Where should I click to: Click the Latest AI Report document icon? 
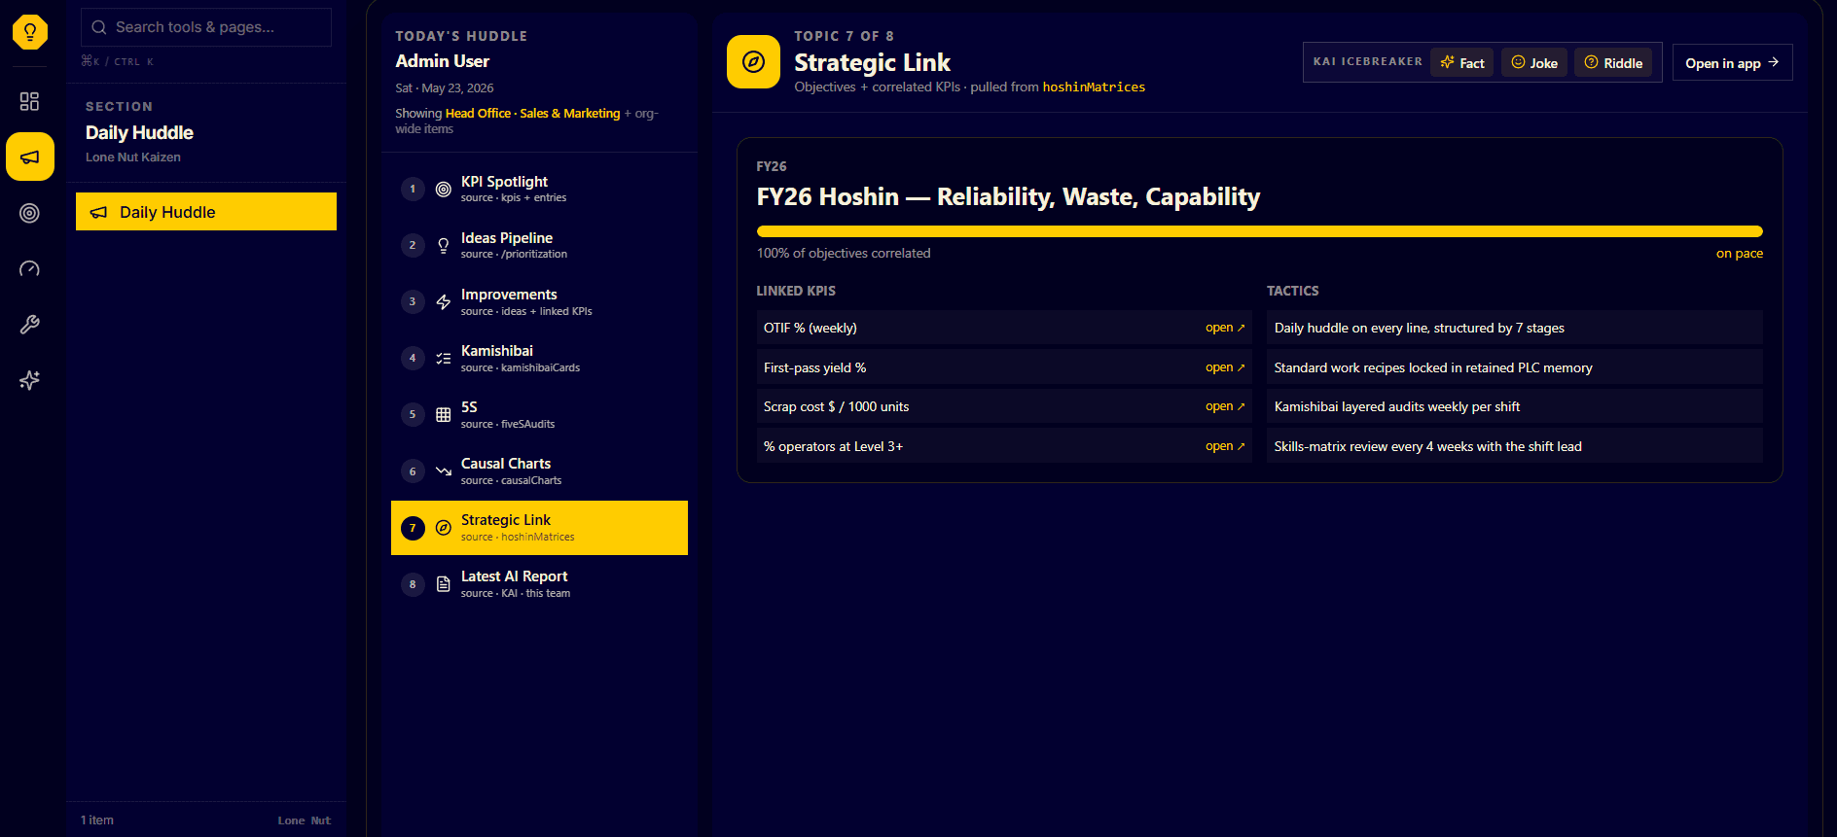coord(444,584)
